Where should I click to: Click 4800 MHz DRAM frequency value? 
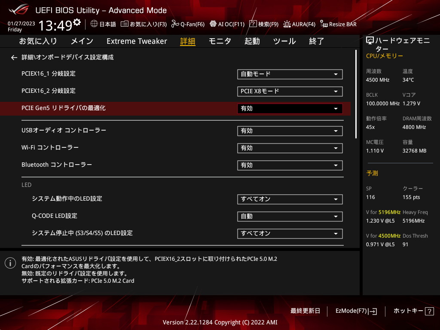point(414,127)
